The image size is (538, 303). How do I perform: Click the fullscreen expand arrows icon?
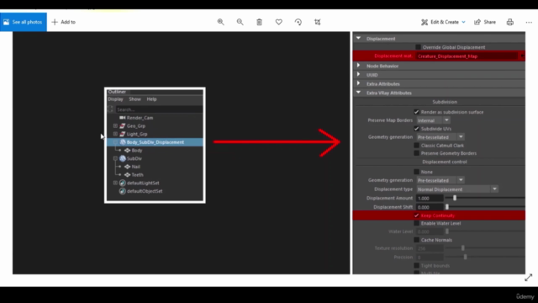click(529, 278)
